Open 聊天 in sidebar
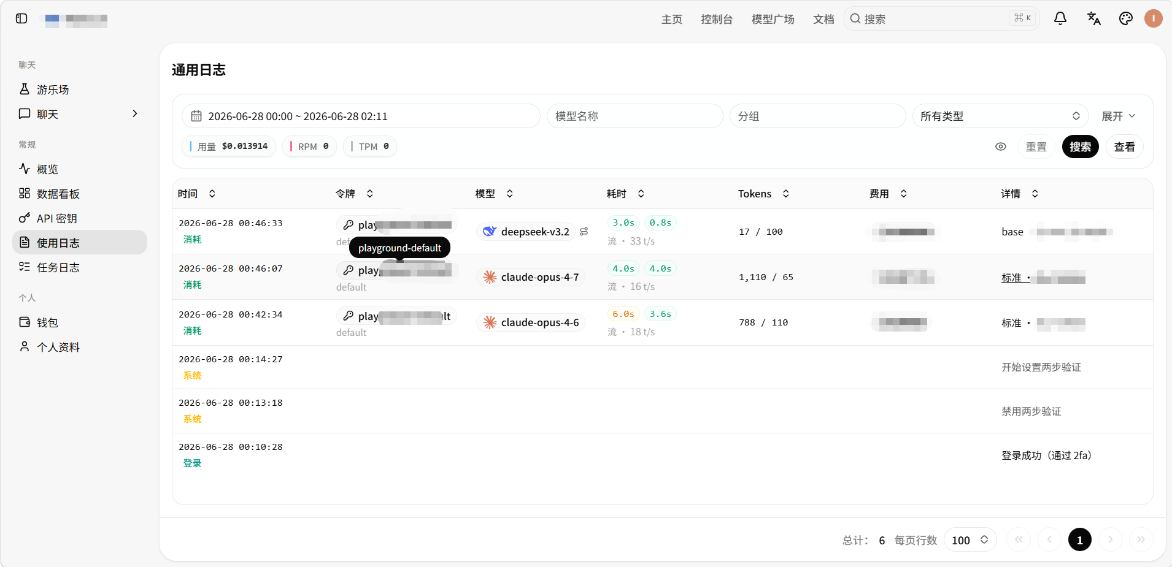The width and height of the screenshot is (1172, 567). 80,114
